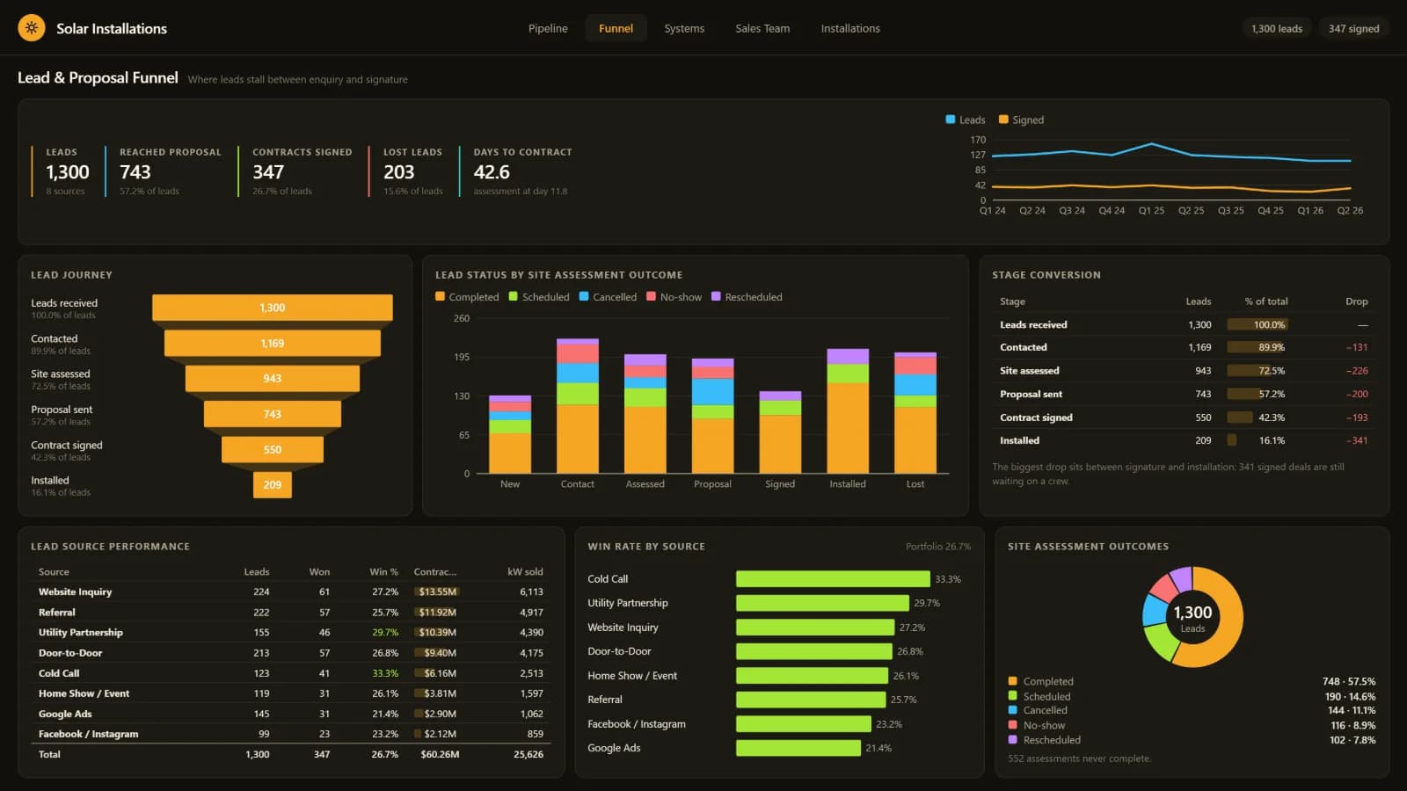Click the Utility Partnership win rate bar
The height and width of the screenshot is (791, 1407).
[822, 603]
